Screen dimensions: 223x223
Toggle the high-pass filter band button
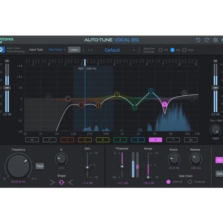click(50, 140)
